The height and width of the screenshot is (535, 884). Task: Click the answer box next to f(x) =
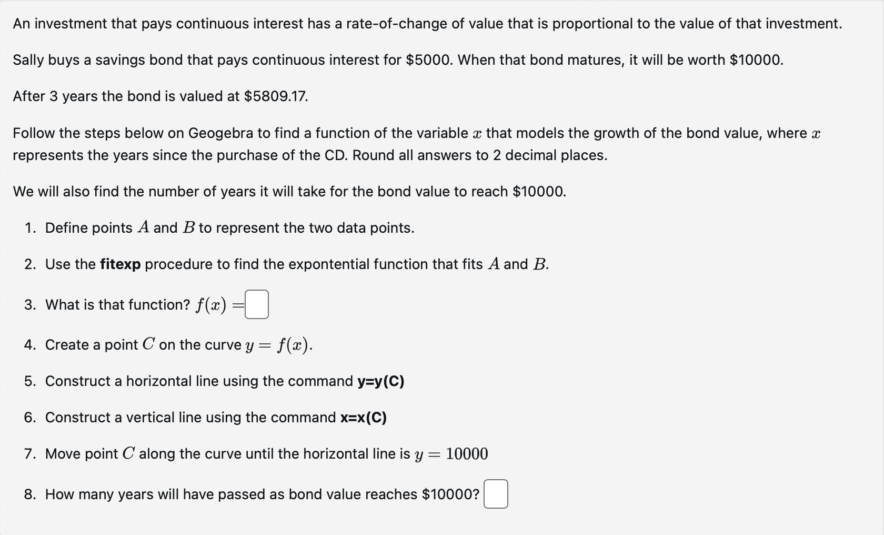256,304
